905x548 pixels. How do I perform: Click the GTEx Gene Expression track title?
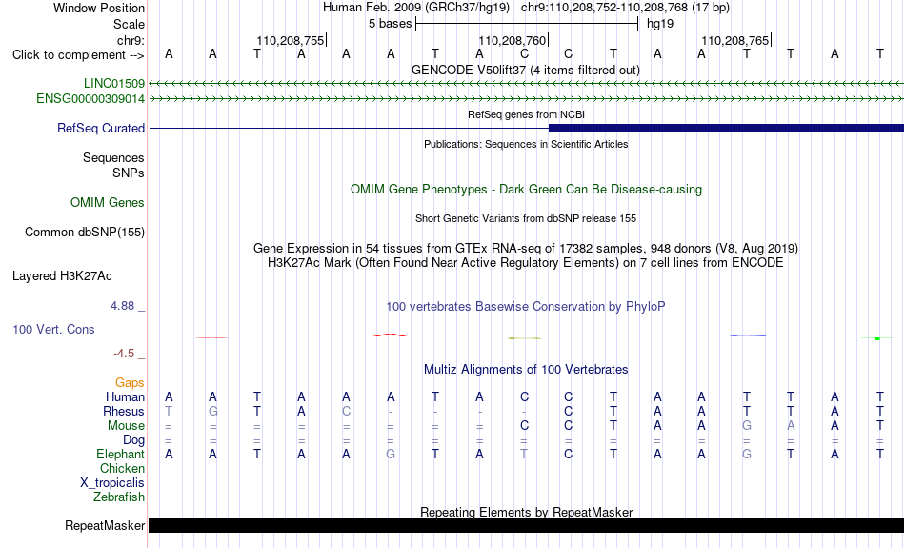(526, 249)
